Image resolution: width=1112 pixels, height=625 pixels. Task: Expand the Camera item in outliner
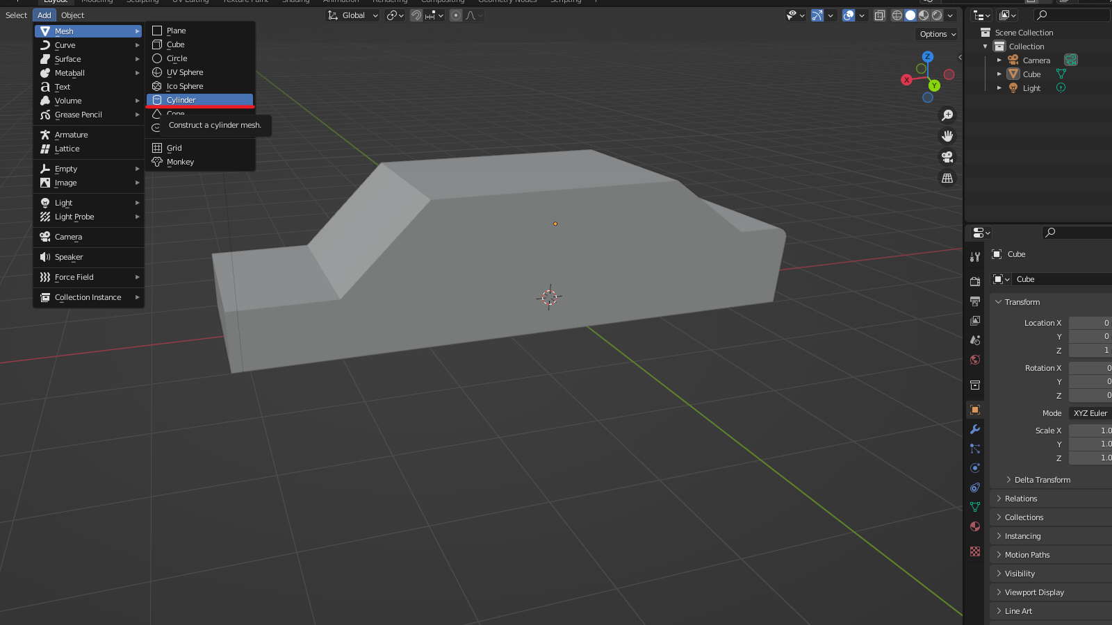tap(999, 60)
